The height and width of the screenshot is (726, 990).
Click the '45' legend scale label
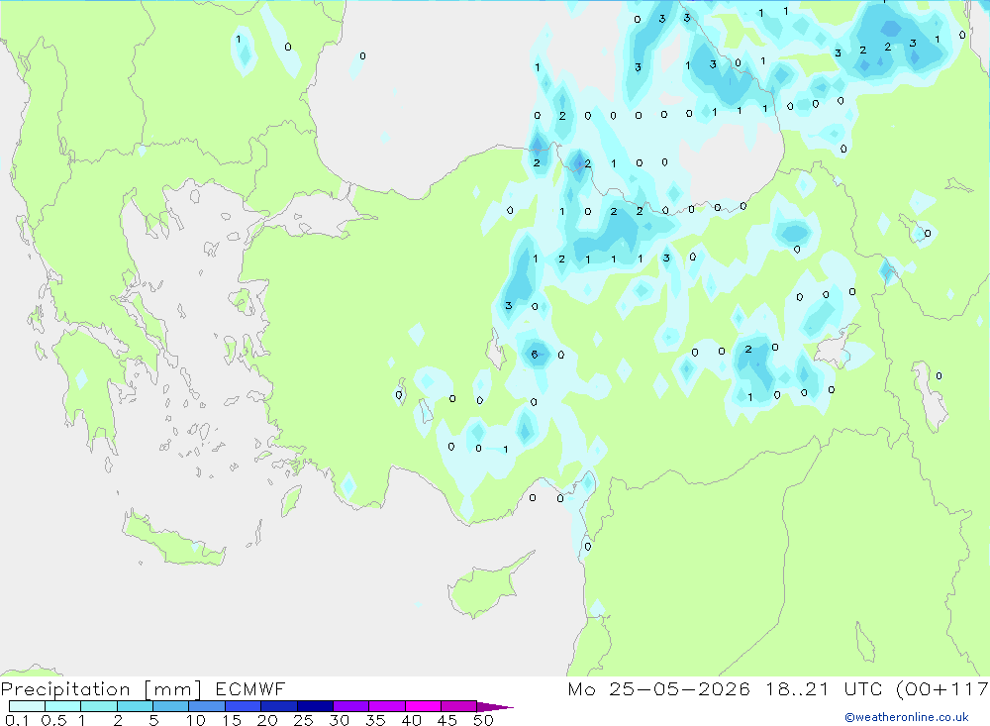point(447,720)
